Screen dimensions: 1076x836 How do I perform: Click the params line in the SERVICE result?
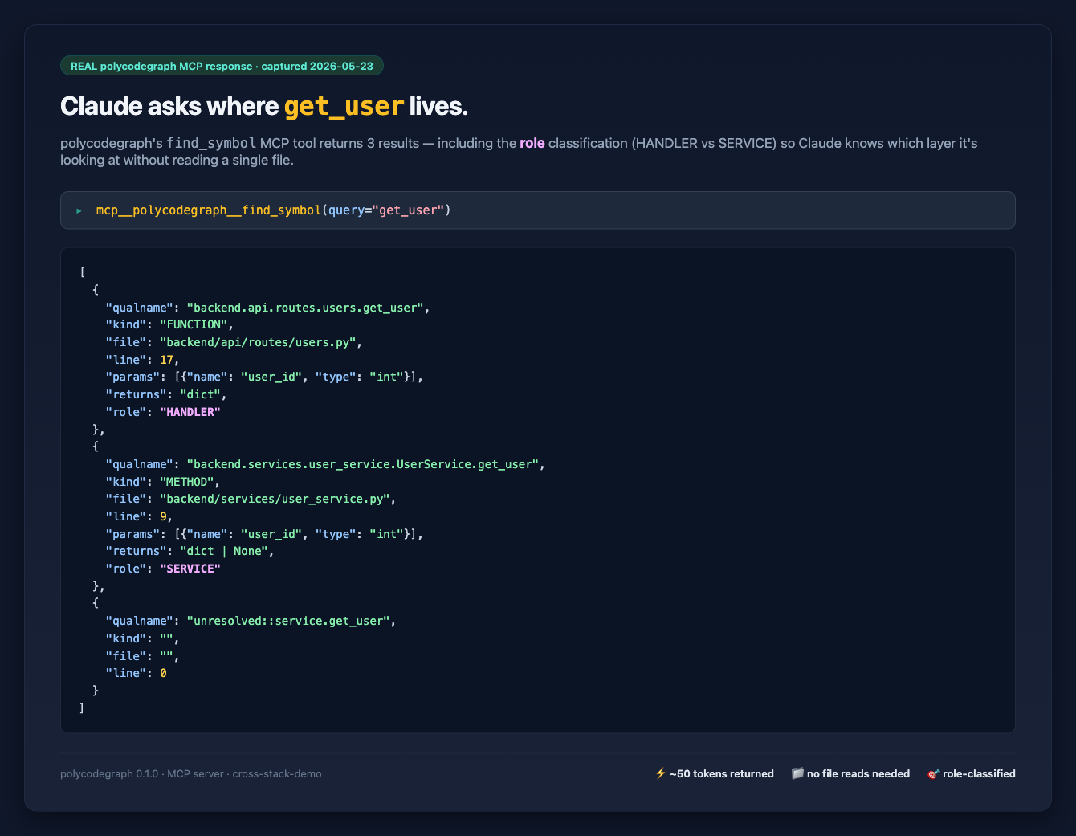pyautogui.click(x=264, y=534)
